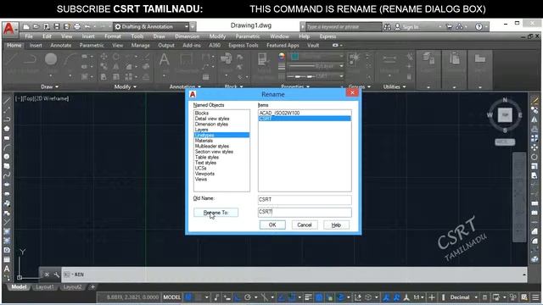Select Section view styles in list
This screenshot has height=305, width=543.
(214, 152)
